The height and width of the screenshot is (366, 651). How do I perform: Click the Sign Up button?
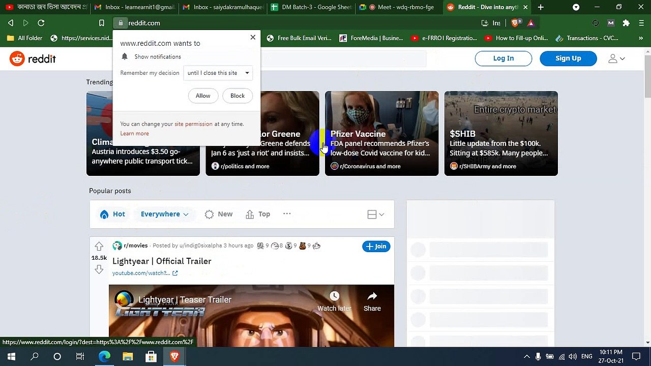568,58
